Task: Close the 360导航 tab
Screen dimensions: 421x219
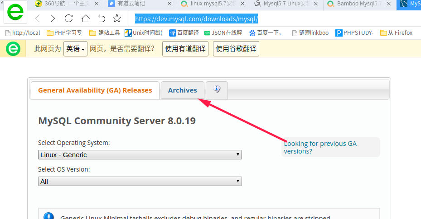Action: (x=97, y=4)
